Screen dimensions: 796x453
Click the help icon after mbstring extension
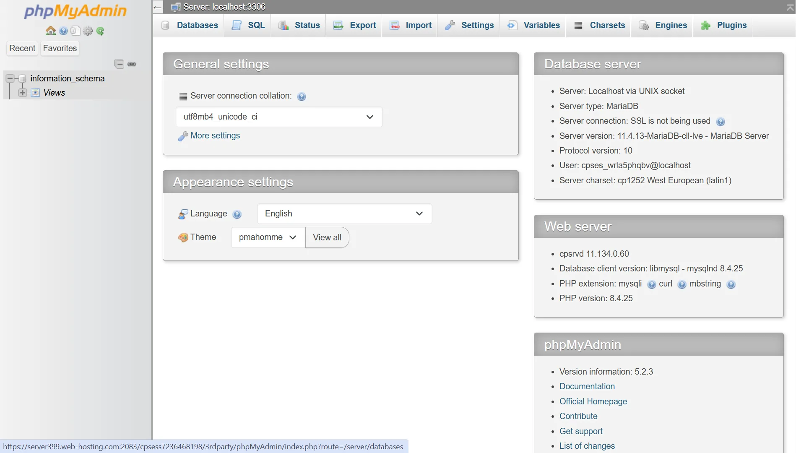coord(731,284)
